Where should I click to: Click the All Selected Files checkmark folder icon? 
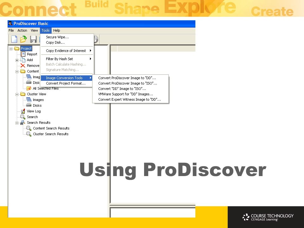[29, 88]
